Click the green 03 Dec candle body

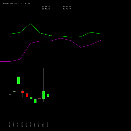coord(44,95)
